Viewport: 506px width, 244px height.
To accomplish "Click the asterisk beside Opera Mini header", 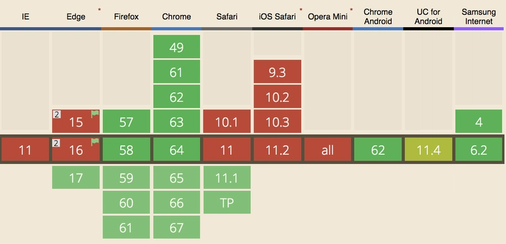I will (x=351, y=10).
